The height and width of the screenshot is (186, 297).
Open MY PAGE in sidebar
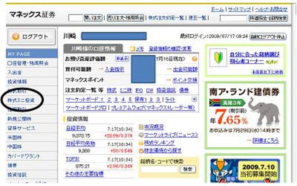point(32,54)
